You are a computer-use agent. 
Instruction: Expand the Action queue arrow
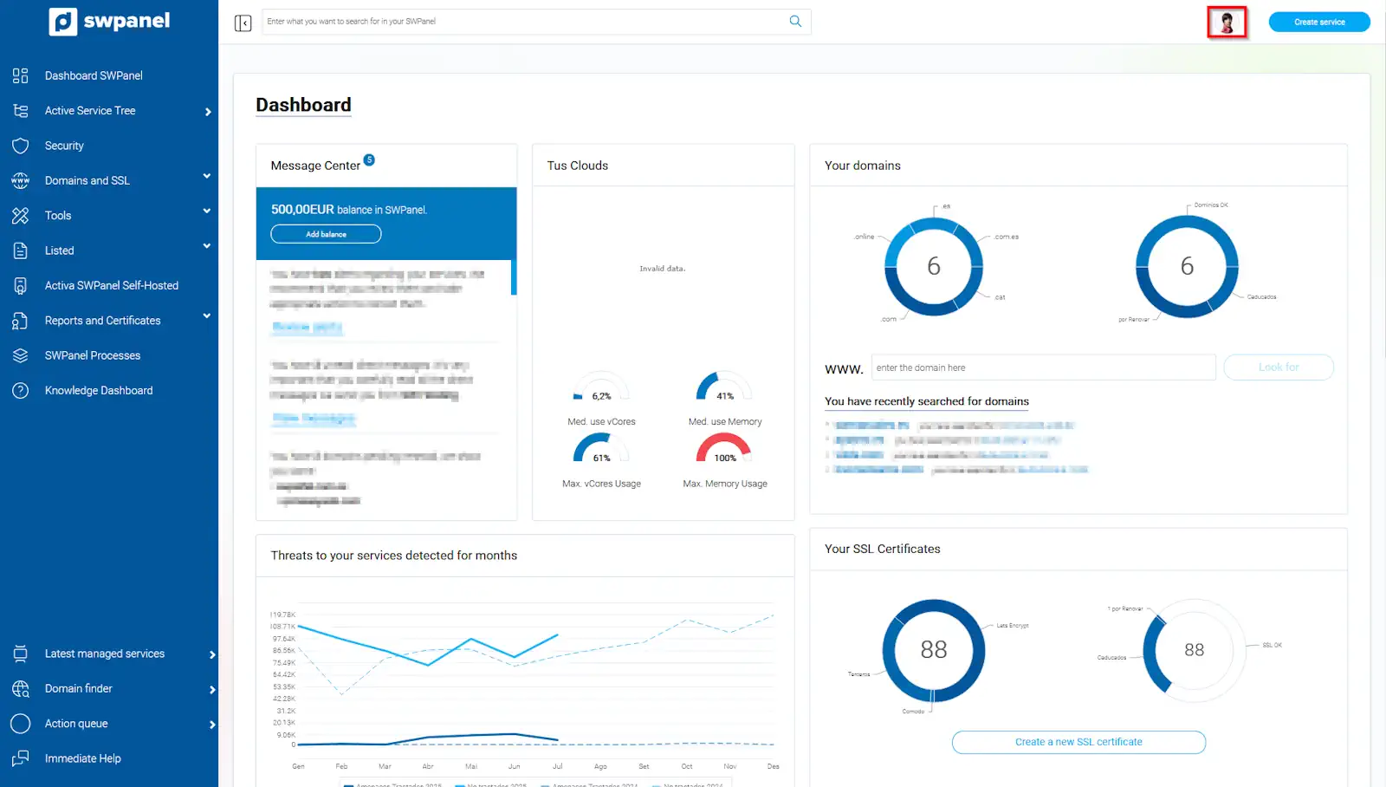[211, 725]
